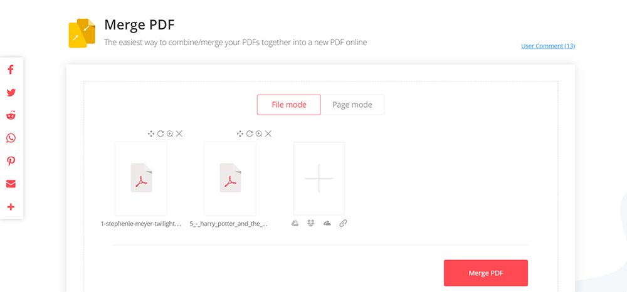Open the User Comment (13) link

(548, 46)
